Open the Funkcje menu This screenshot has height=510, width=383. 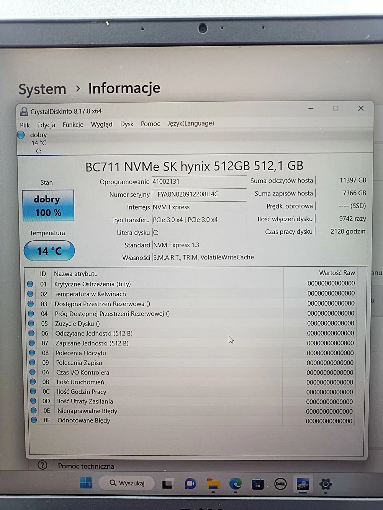click(73, 124)
